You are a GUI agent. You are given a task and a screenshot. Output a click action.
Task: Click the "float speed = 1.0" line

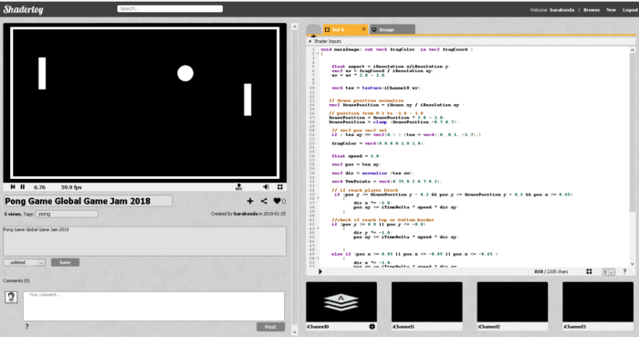pyautogui.click(x=356, y=156)
